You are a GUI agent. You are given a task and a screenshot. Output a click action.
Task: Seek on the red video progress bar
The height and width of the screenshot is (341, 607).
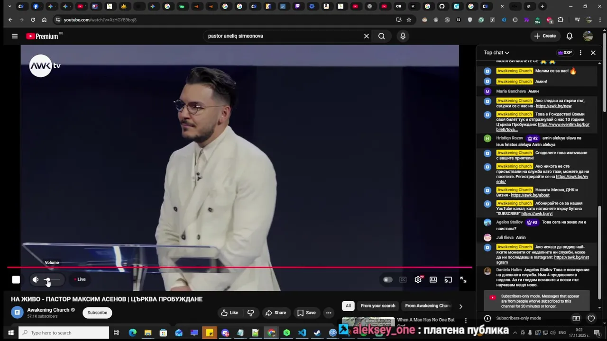click(x=239, y=268)
